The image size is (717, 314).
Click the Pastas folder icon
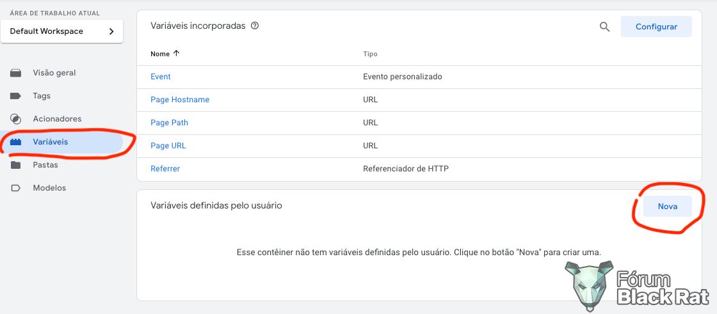[x=16, y=165]
